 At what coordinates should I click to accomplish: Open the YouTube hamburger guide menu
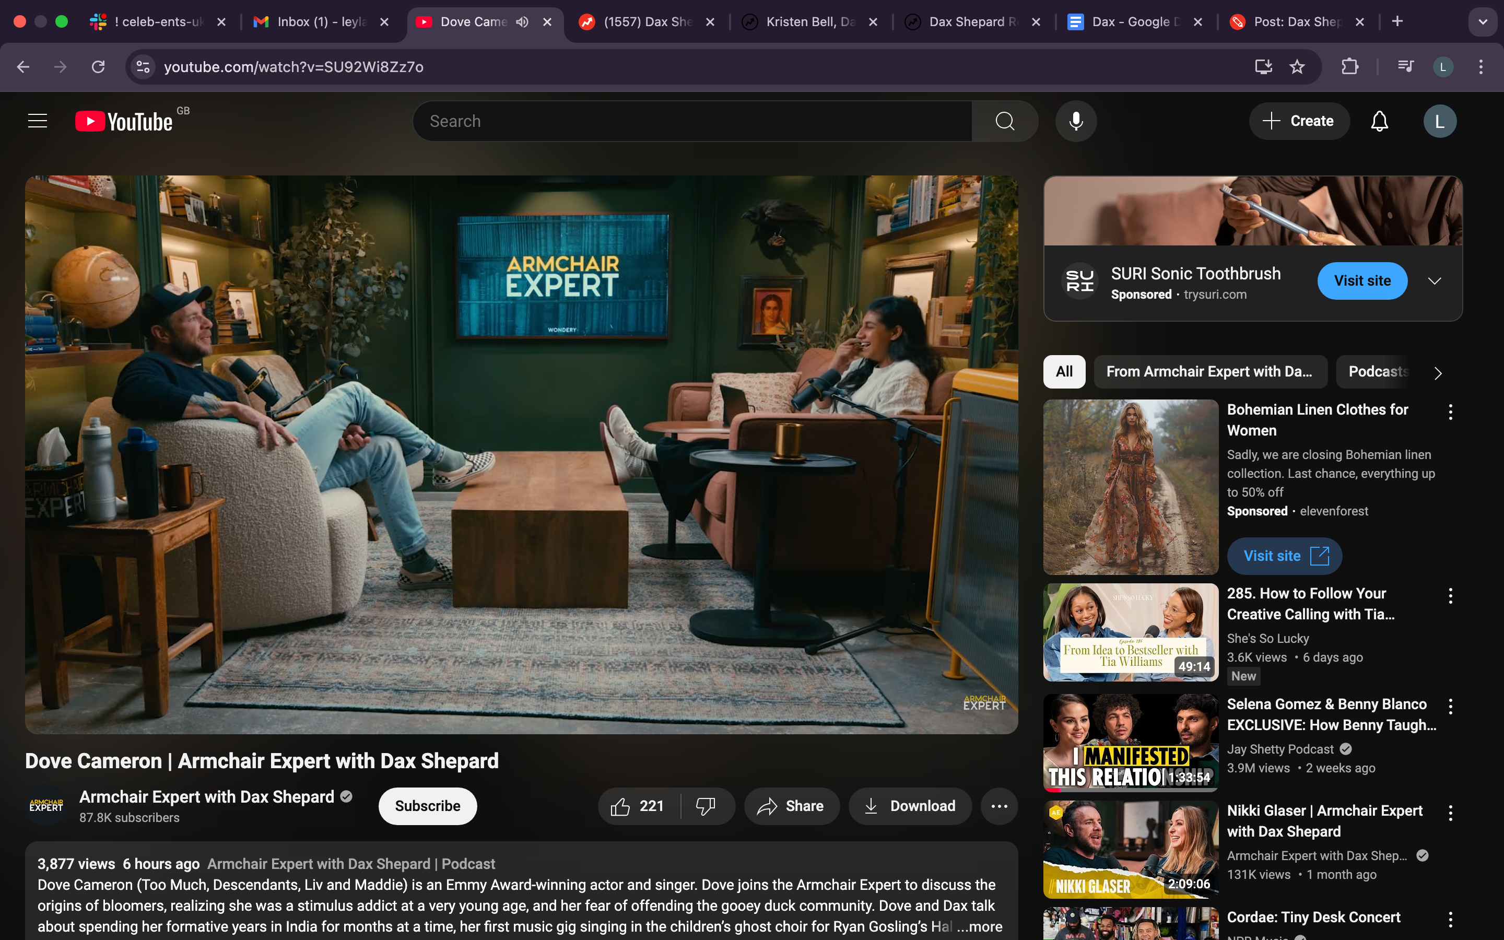38,121
